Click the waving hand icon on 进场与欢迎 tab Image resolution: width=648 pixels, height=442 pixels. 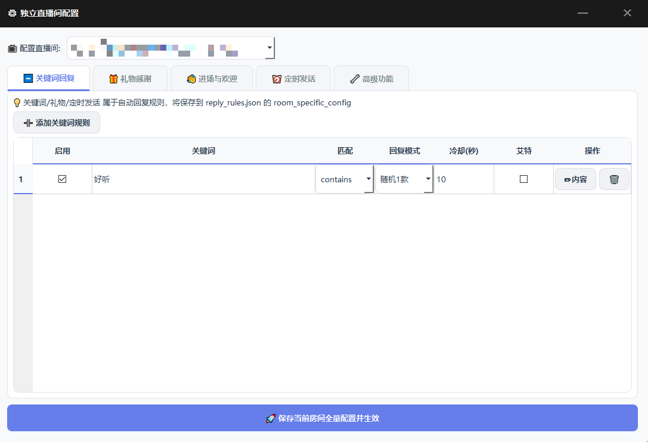[191, 79]
